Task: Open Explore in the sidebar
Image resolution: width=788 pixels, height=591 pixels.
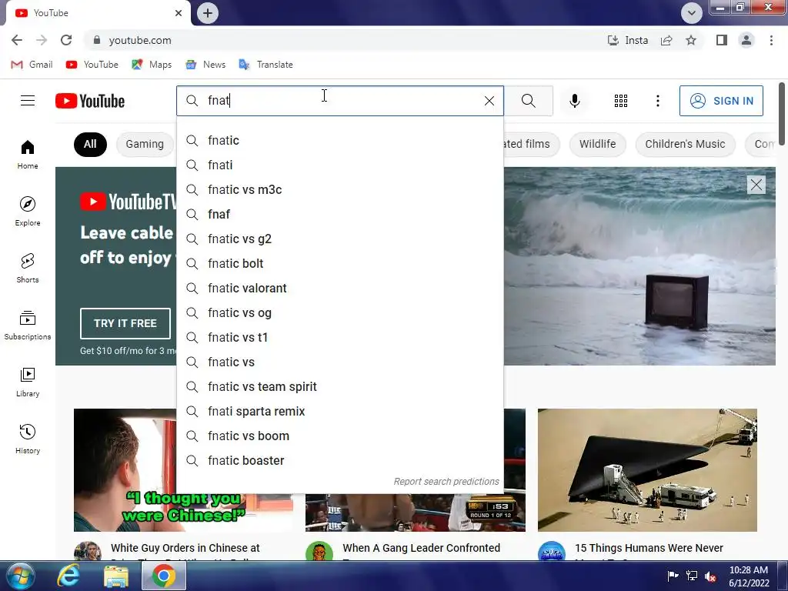Action: coord(28,211)
